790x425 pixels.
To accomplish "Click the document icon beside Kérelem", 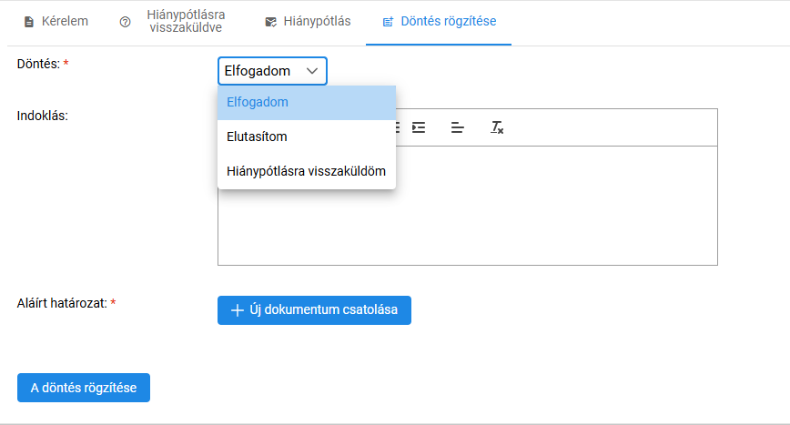I will (x=29, y=22).
